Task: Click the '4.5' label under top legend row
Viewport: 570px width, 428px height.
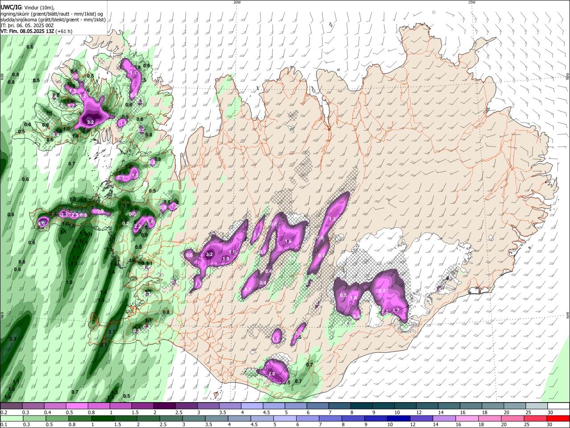Action: click(266, 412)
